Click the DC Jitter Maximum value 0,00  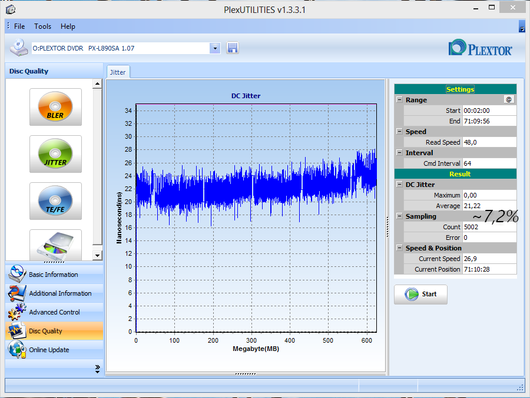(x=489, y=195)
